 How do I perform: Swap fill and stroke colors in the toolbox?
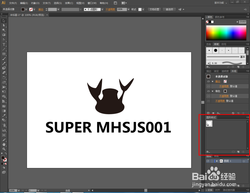6,154
